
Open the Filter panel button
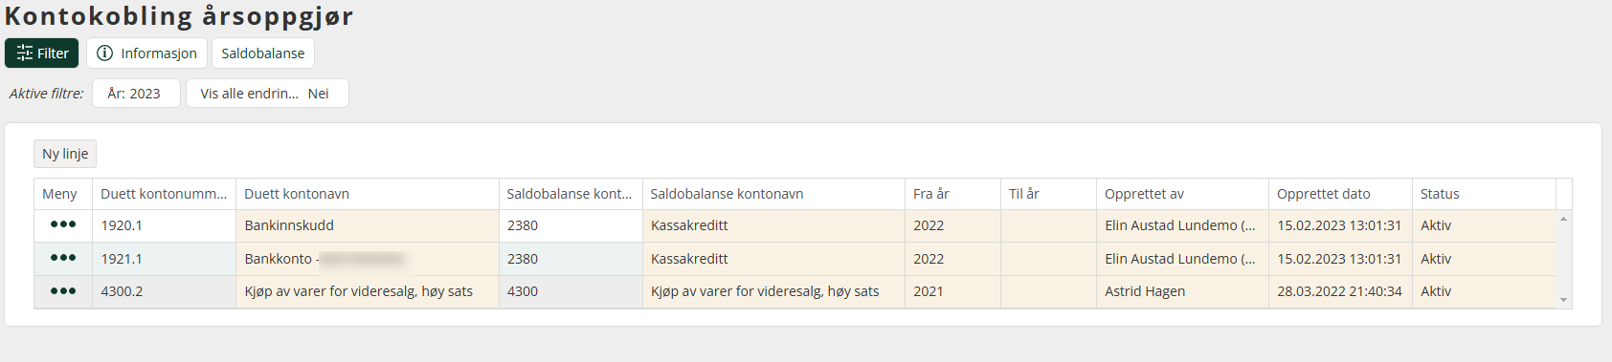tap(41, 53)
